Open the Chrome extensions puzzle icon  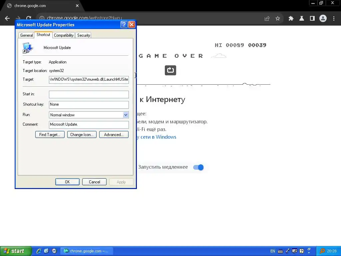pyautogui.click(x=291, y=19)
